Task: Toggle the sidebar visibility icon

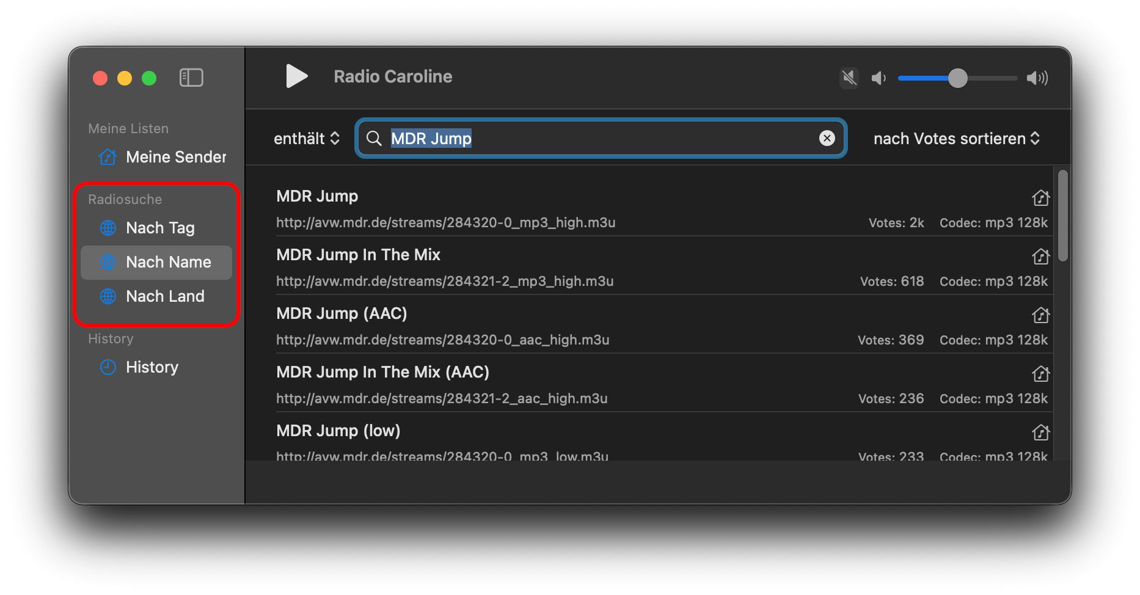Action: coord(191,78)
